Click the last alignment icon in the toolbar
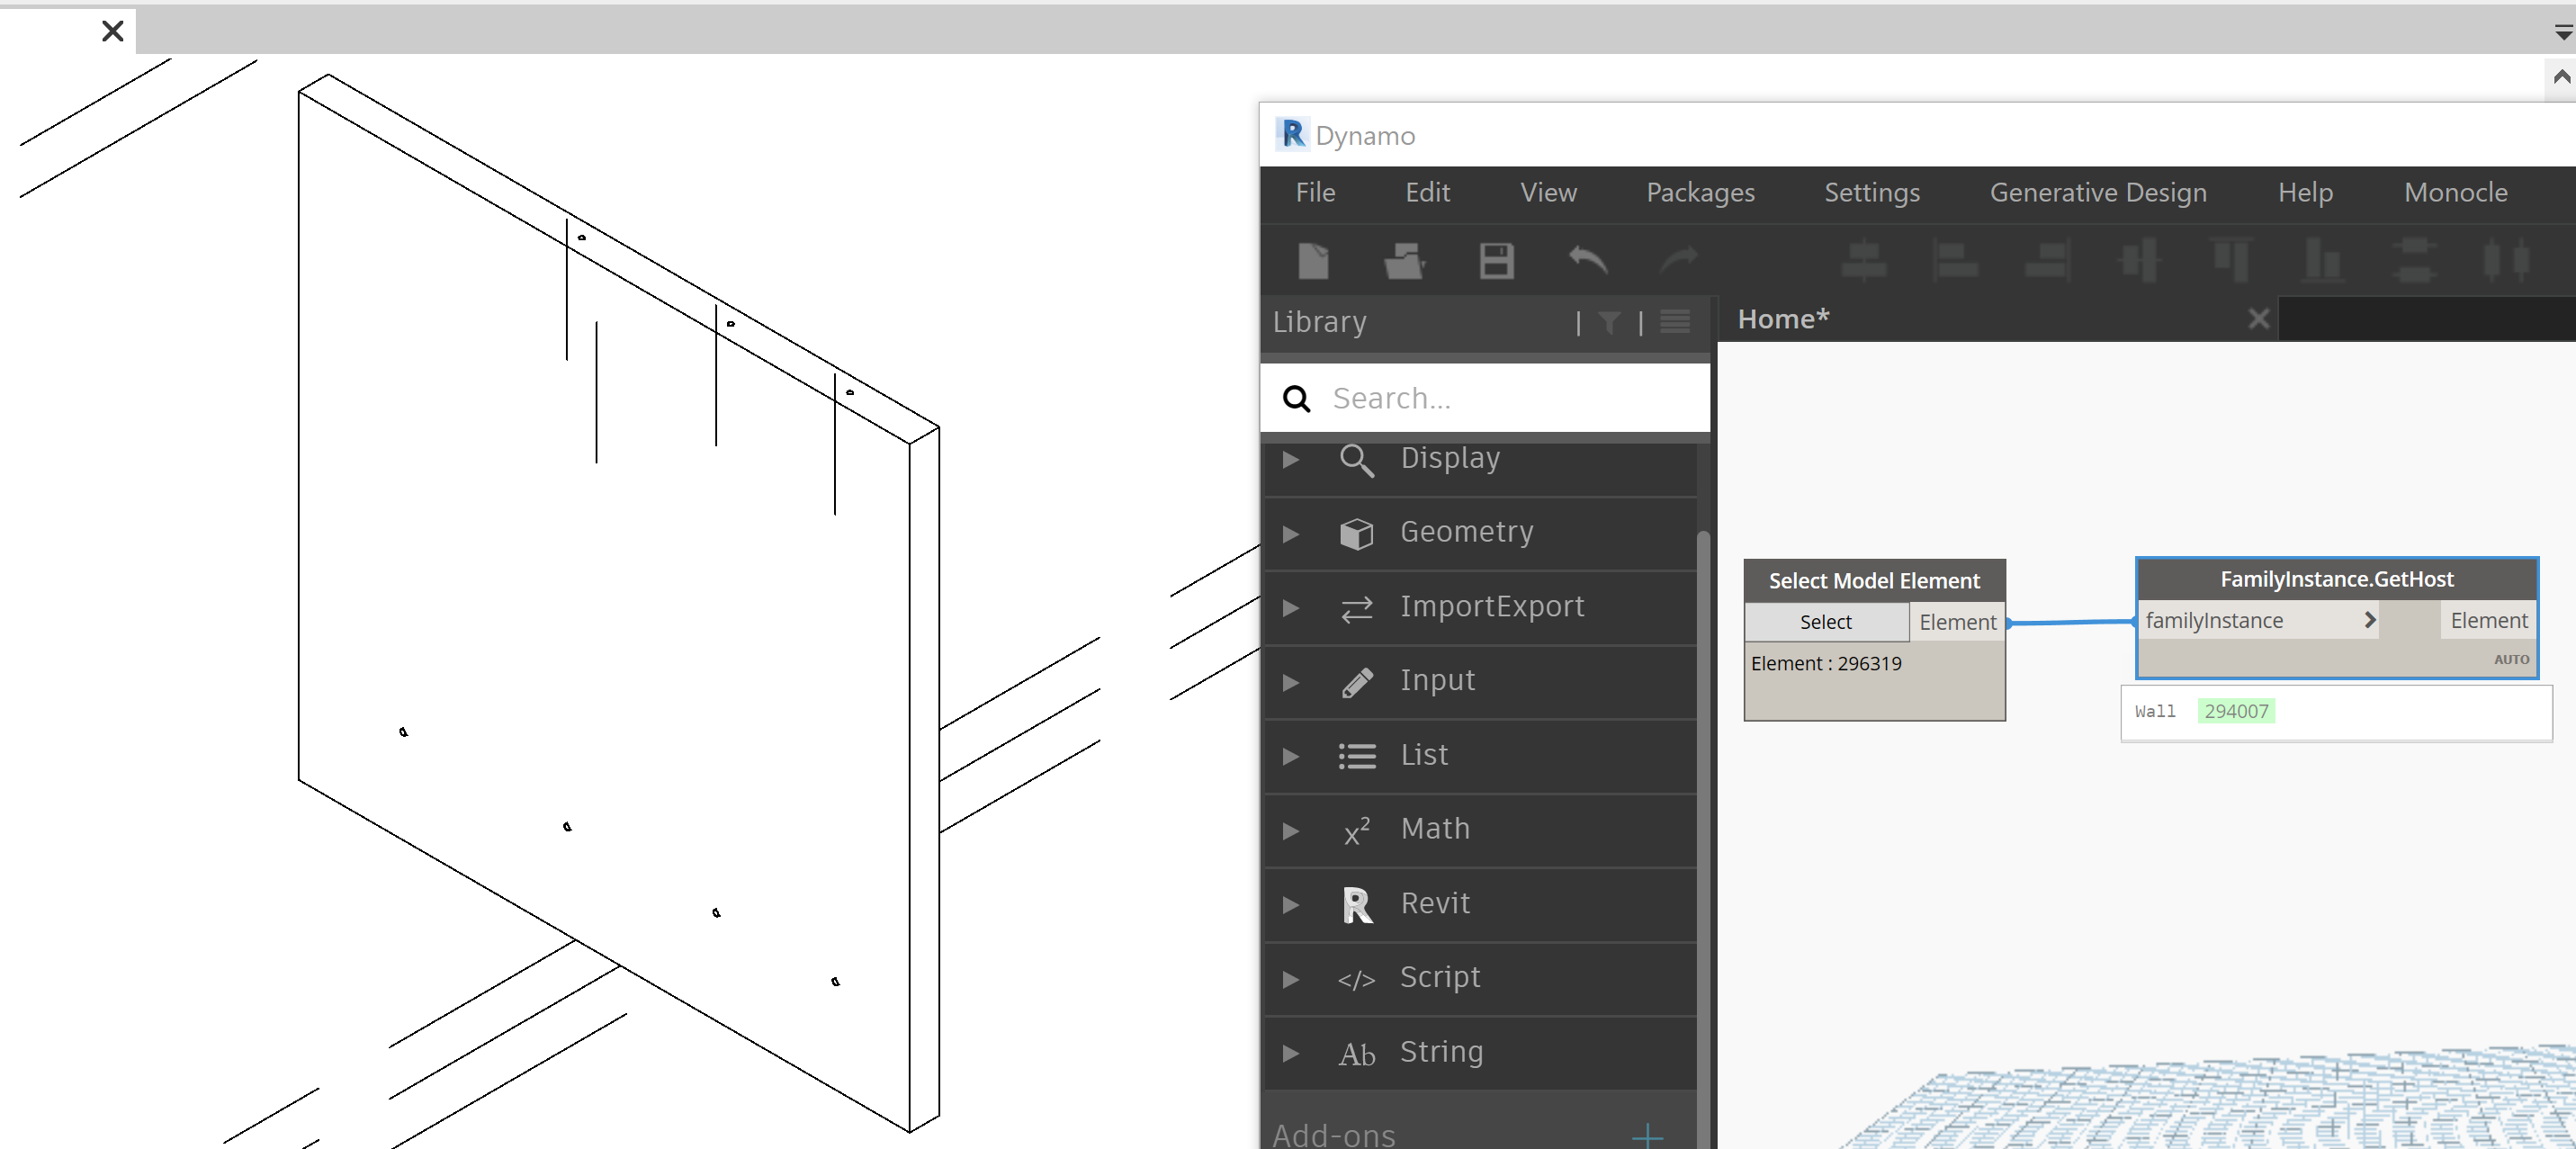Screen dimensions: 2576x1149 [2506, 261]
